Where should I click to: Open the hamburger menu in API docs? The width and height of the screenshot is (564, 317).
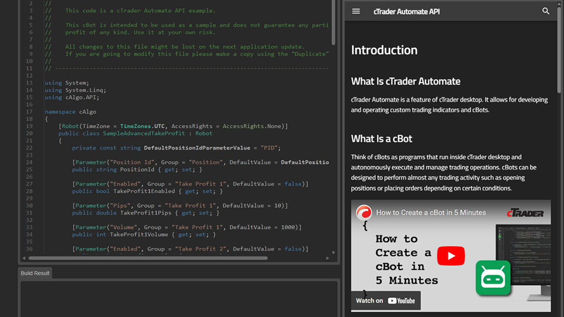(356, 11)
